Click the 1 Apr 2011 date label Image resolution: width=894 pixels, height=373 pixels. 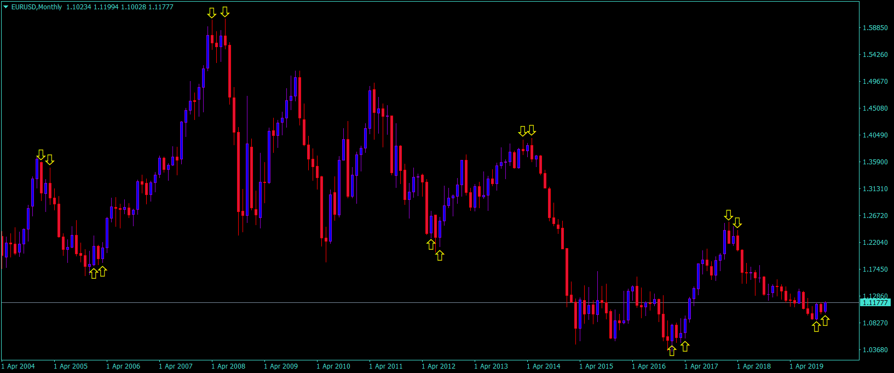tap(386, 366)
